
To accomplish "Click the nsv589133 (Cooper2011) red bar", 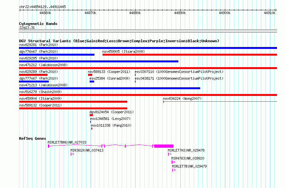I will 90,75.
